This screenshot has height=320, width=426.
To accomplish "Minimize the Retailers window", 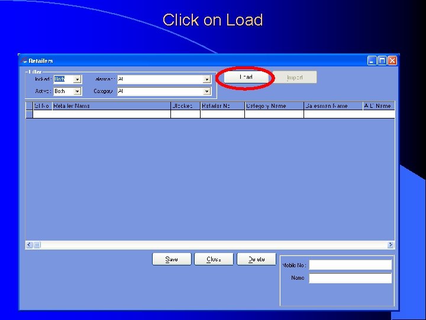I will (372, 60).
